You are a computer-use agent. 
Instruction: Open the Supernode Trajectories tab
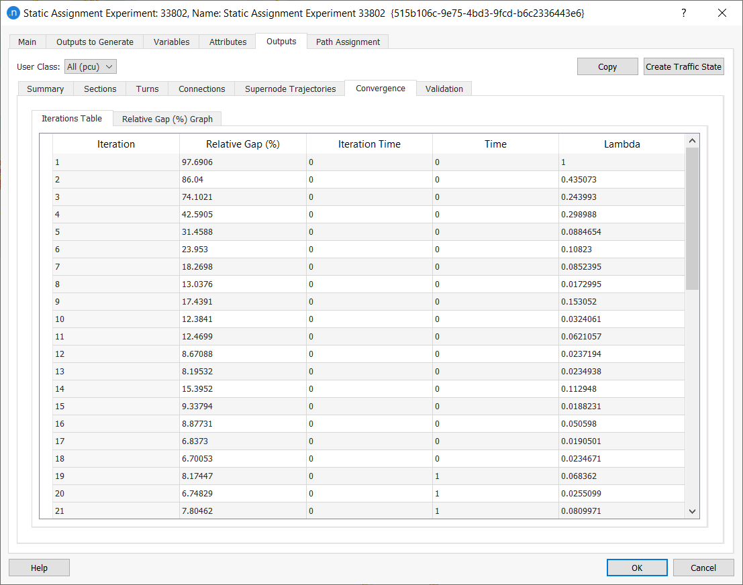[290, 89]
